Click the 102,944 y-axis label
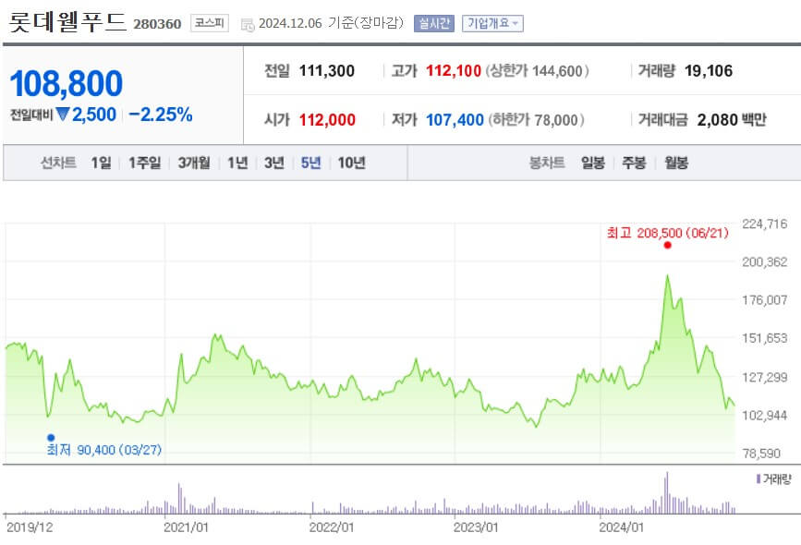Screen dimensions: 801x545 [x=765, y=416]
